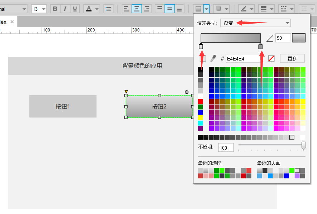Toggle center text alignment
Image resolution: width=317 pixels, height=214 pixels.
(136, 9)
